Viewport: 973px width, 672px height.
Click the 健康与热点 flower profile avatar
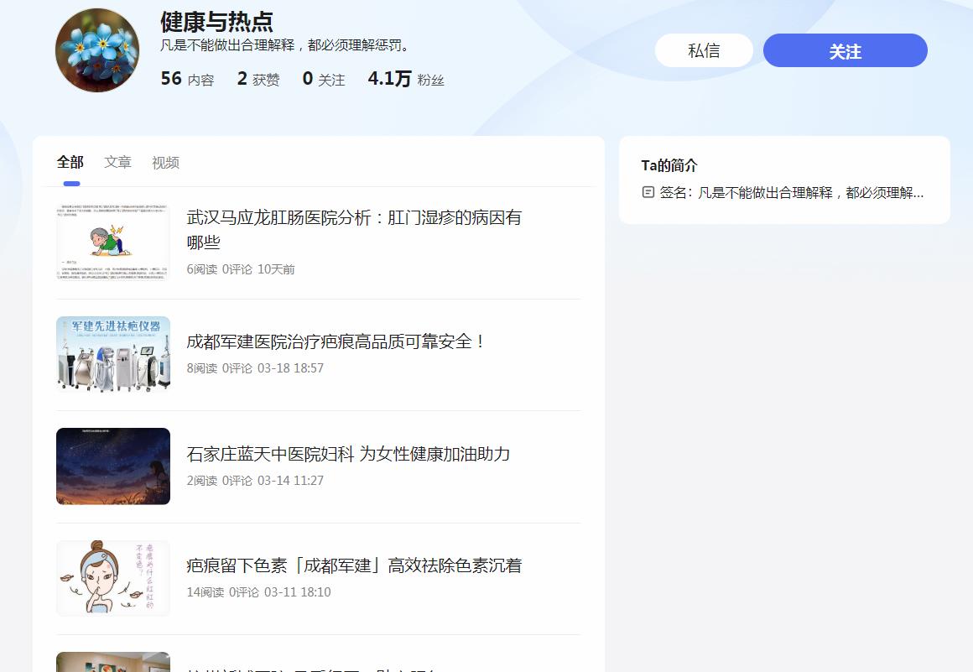point(97,50)
